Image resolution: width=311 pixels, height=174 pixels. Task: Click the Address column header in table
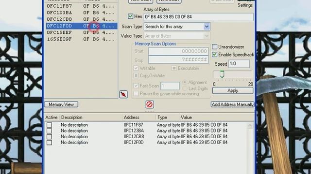tap(139, 117)
